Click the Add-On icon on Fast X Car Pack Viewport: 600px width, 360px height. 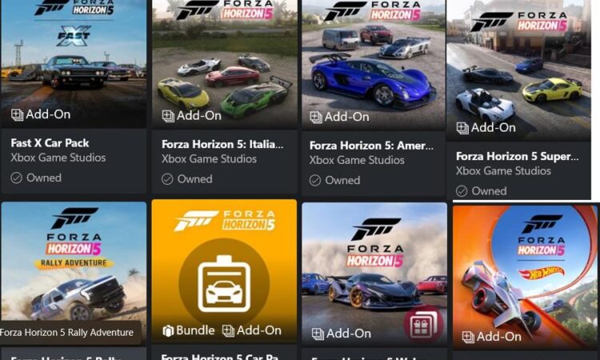coord(17,114)
